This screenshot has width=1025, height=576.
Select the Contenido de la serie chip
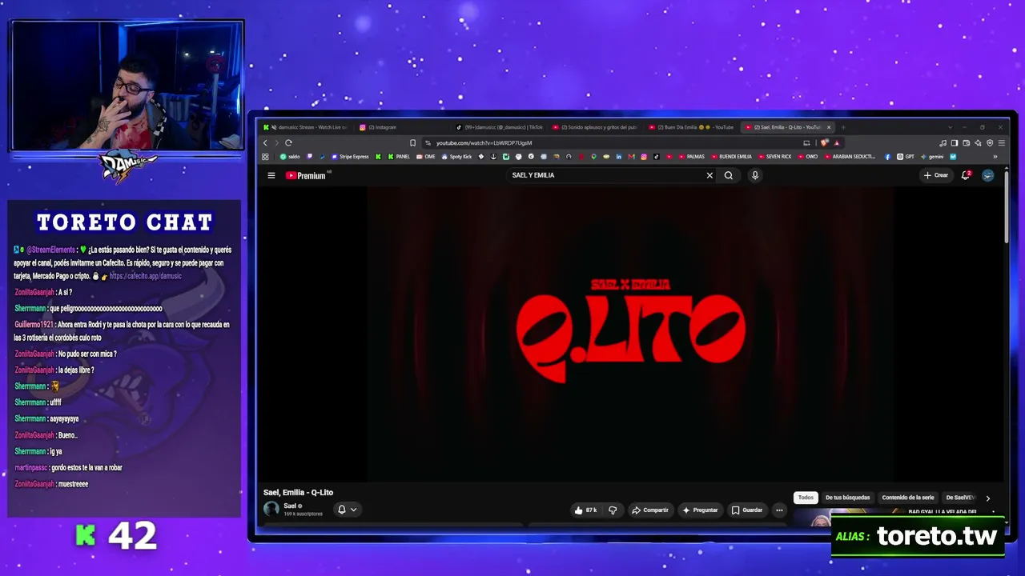click(908, 498)
